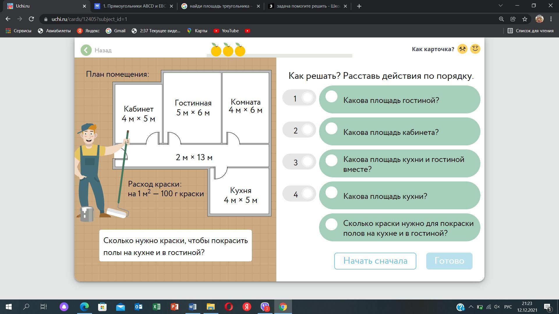The height and width of the screenshot is (314, 559).
Task: Open the Chrome three-dot menu
Action: pos(551,19)
